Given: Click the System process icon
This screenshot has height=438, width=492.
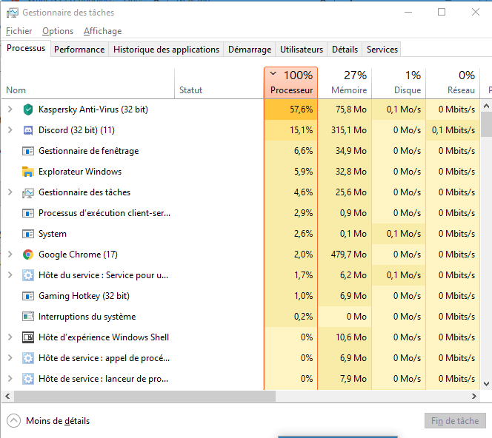Looking at the screenshot, I should (x=28, y=234).
